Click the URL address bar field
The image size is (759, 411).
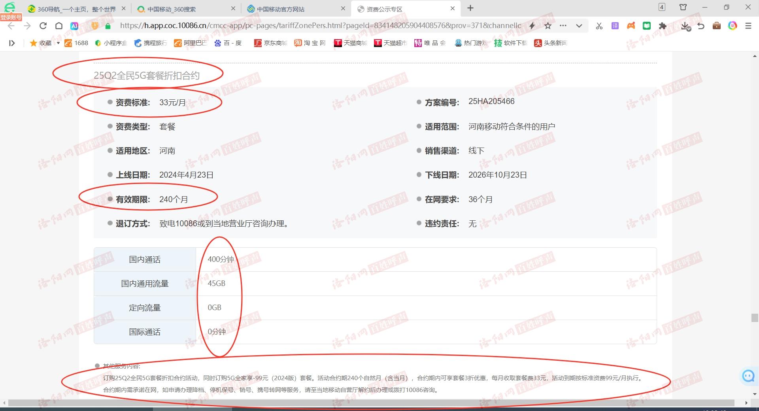[x=320, y=26]
